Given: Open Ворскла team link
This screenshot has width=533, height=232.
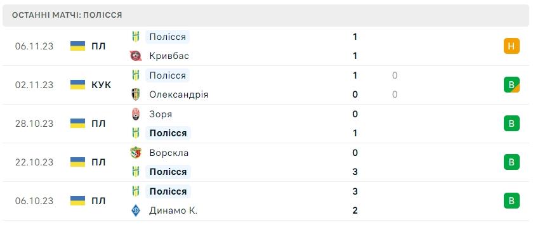Looking at the screenshot, I should pyautogui.click(x=169, y=153).
